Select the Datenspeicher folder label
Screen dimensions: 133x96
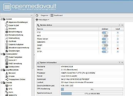(x=12, y=54)
